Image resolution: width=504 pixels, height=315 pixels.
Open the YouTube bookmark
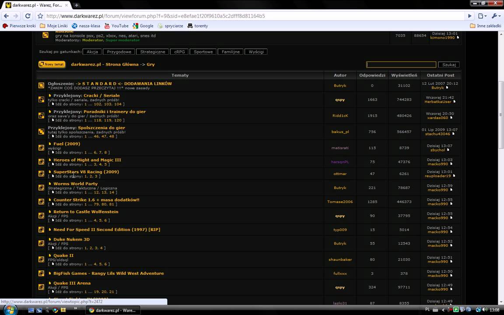(x=116, y=26)
